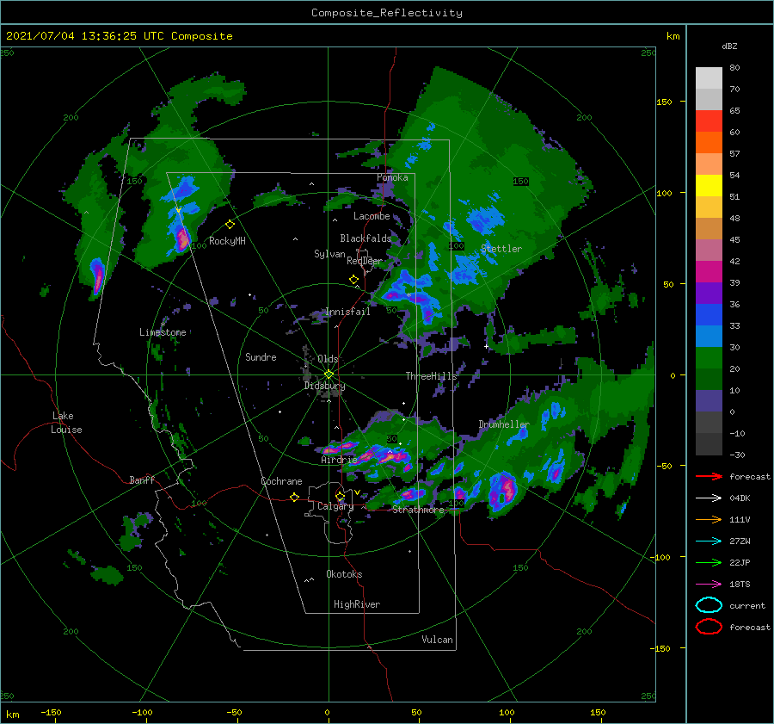The image size is (774, 724).
Task: Click the red forecast arrow in legend
Action: point(709,476)
